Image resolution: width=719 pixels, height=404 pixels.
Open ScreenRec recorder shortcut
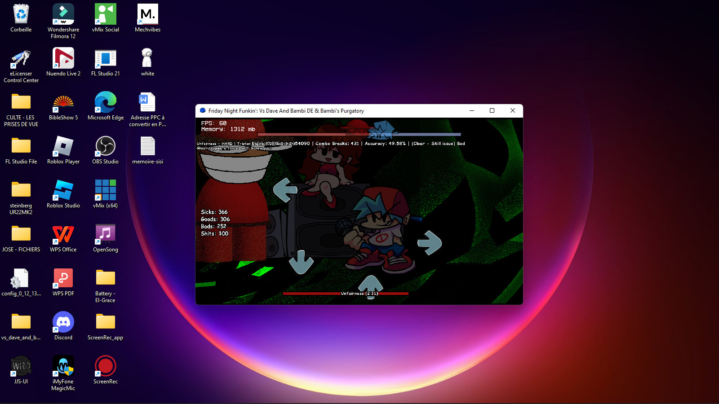pos(106,371)
